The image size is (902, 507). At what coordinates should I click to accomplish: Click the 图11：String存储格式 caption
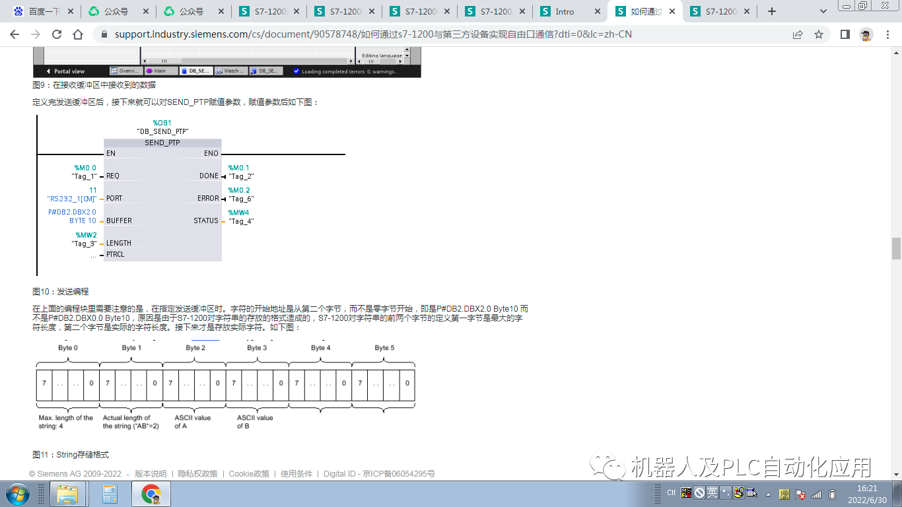point(71,455)
